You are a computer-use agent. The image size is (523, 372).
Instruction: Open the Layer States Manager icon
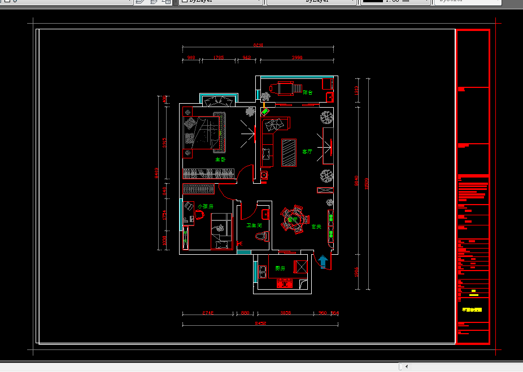[167, 2]
